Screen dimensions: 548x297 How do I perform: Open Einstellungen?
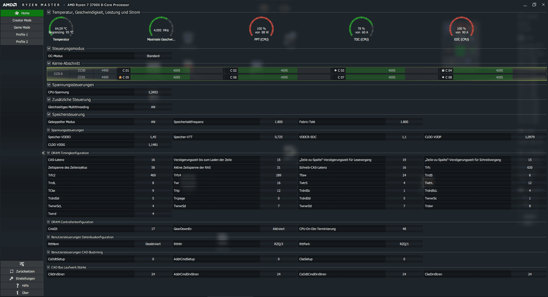click(22, 278)
